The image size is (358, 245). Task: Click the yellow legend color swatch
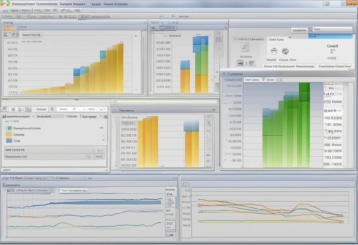(x=9, y=134)
